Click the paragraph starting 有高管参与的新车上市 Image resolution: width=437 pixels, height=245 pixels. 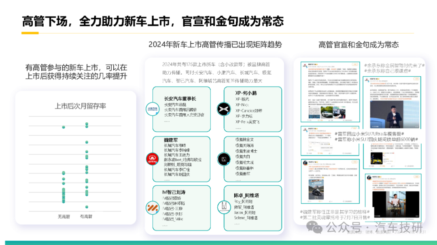pyautogui.click(x=76, y=72)
